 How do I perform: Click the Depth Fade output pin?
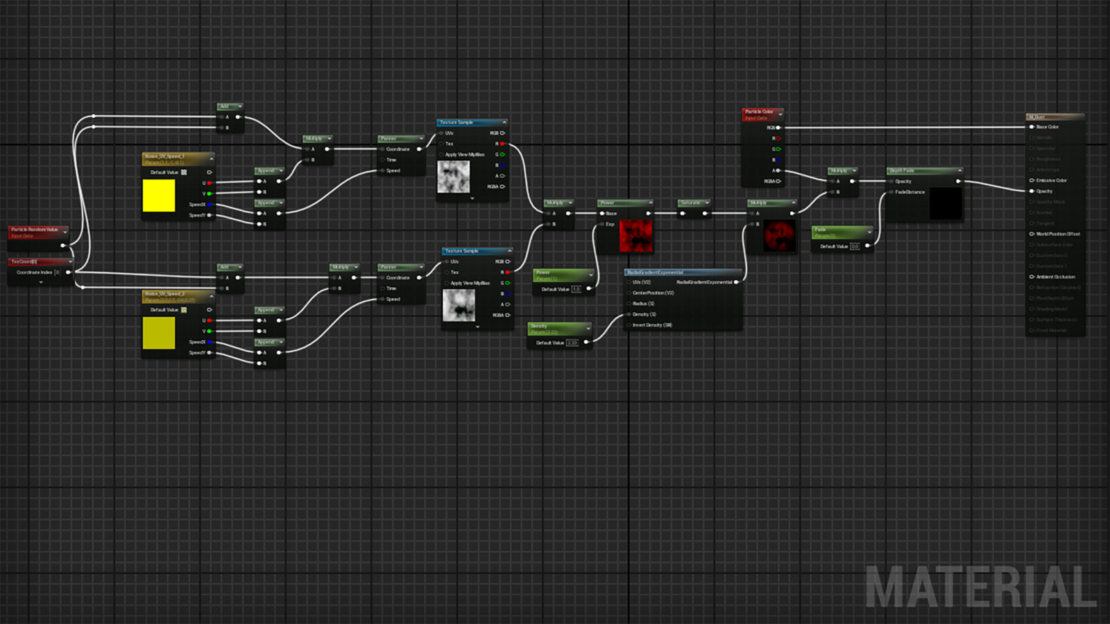click(958, 181)
